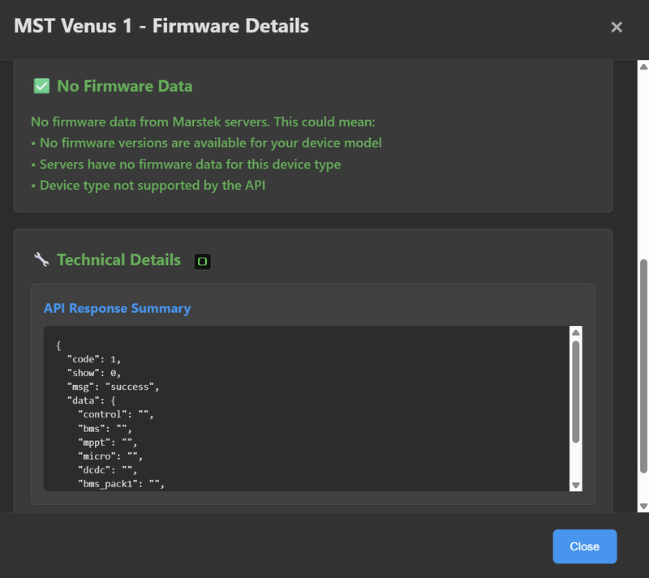Click the down arrow of the dialog's outer scrollbar

tap(643, 505)
